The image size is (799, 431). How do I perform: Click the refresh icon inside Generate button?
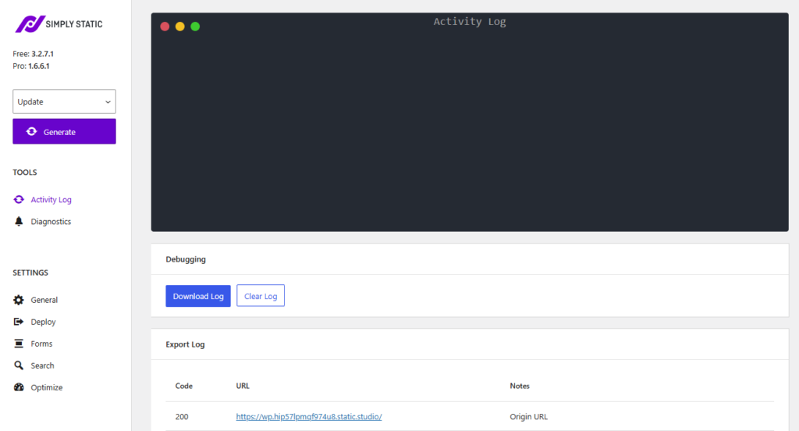point(31,132)
